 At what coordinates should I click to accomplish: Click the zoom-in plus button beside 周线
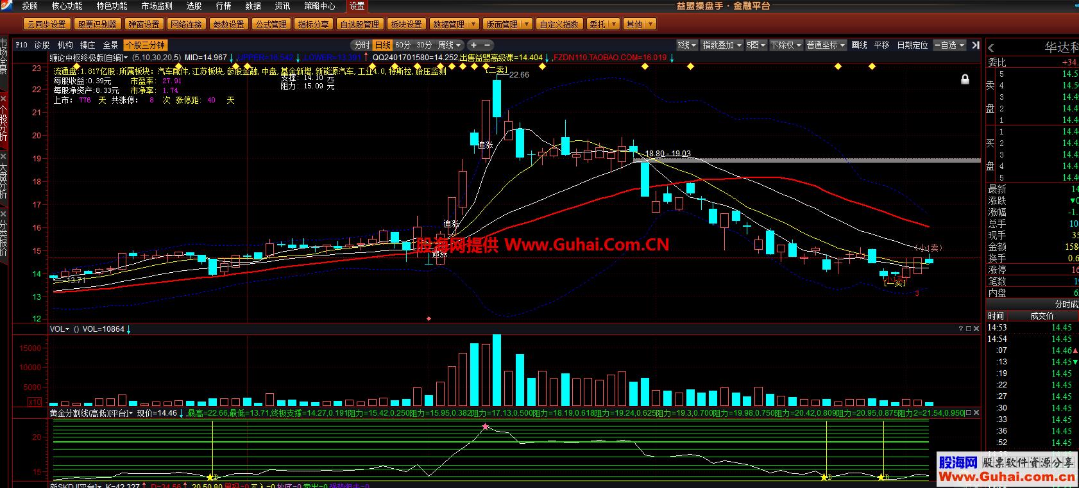473,45
